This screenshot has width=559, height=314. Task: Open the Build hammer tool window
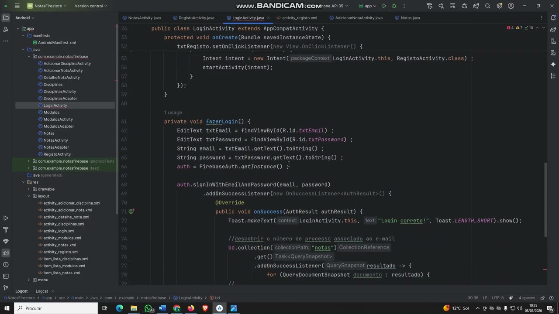(x=6, y=230)
